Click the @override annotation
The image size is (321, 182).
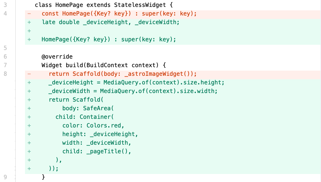[x=57, y=57]
